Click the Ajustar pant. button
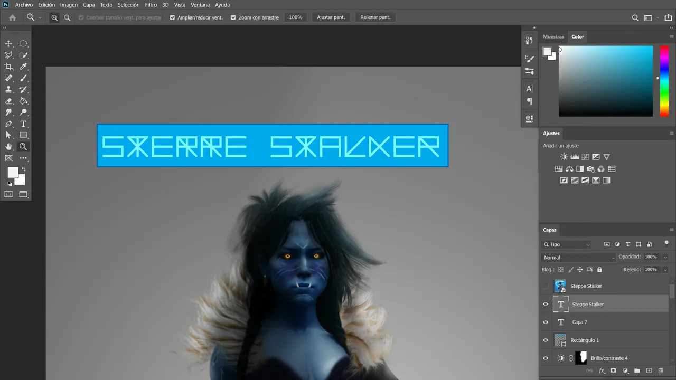The image size is (676, 380). [331, 17]
